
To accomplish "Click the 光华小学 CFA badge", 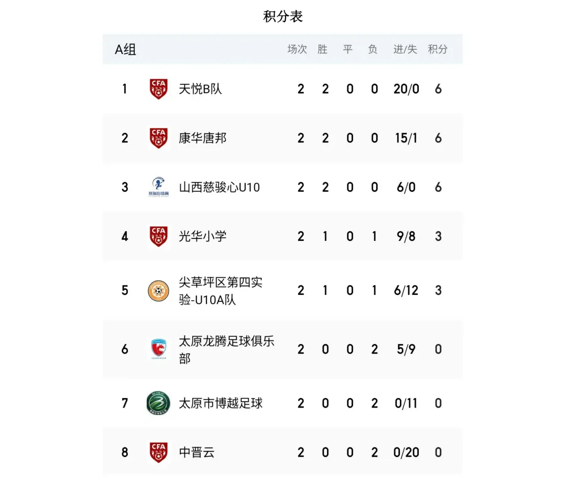I will [x=158, y=236].
